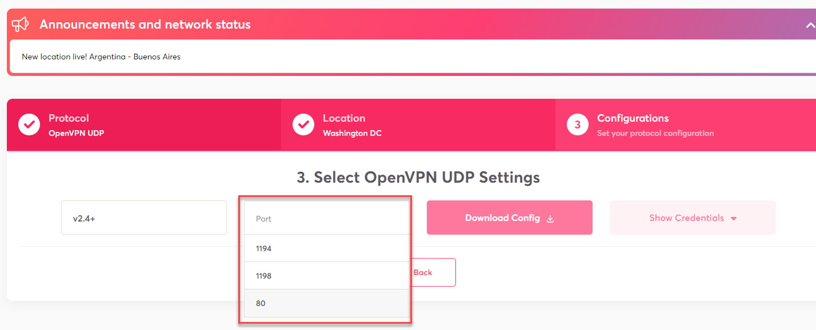Click the Buenos Aires announcement text

pyautogui.click(x=101, y=57)
